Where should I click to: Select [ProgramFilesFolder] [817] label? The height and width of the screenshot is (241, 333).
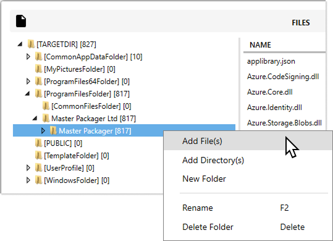click(x=86, y=94)
